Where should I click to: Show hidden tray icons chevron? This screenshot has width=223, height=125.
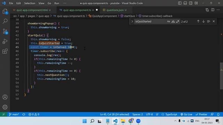pyautogui.click(x=175, y=121)
